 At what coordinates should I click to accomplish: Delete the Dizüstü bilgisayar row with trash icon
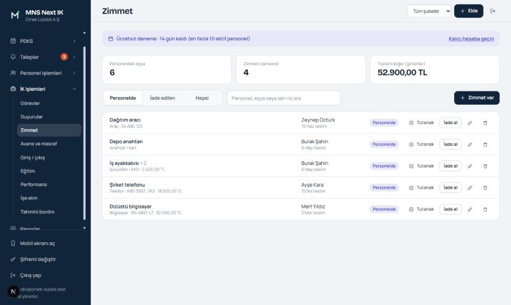pyautogui.click(x=485, y=210)
